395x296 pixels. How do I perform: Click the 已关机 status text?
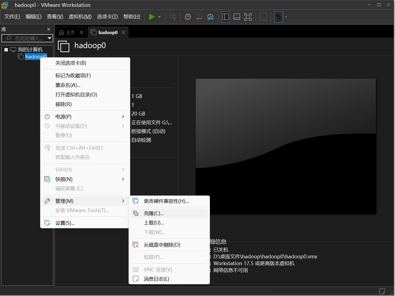coord(221,250)
